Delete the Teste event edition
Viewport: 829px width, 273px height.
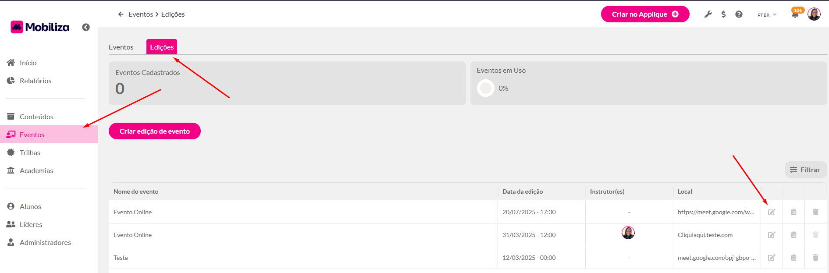click(815, 258)
